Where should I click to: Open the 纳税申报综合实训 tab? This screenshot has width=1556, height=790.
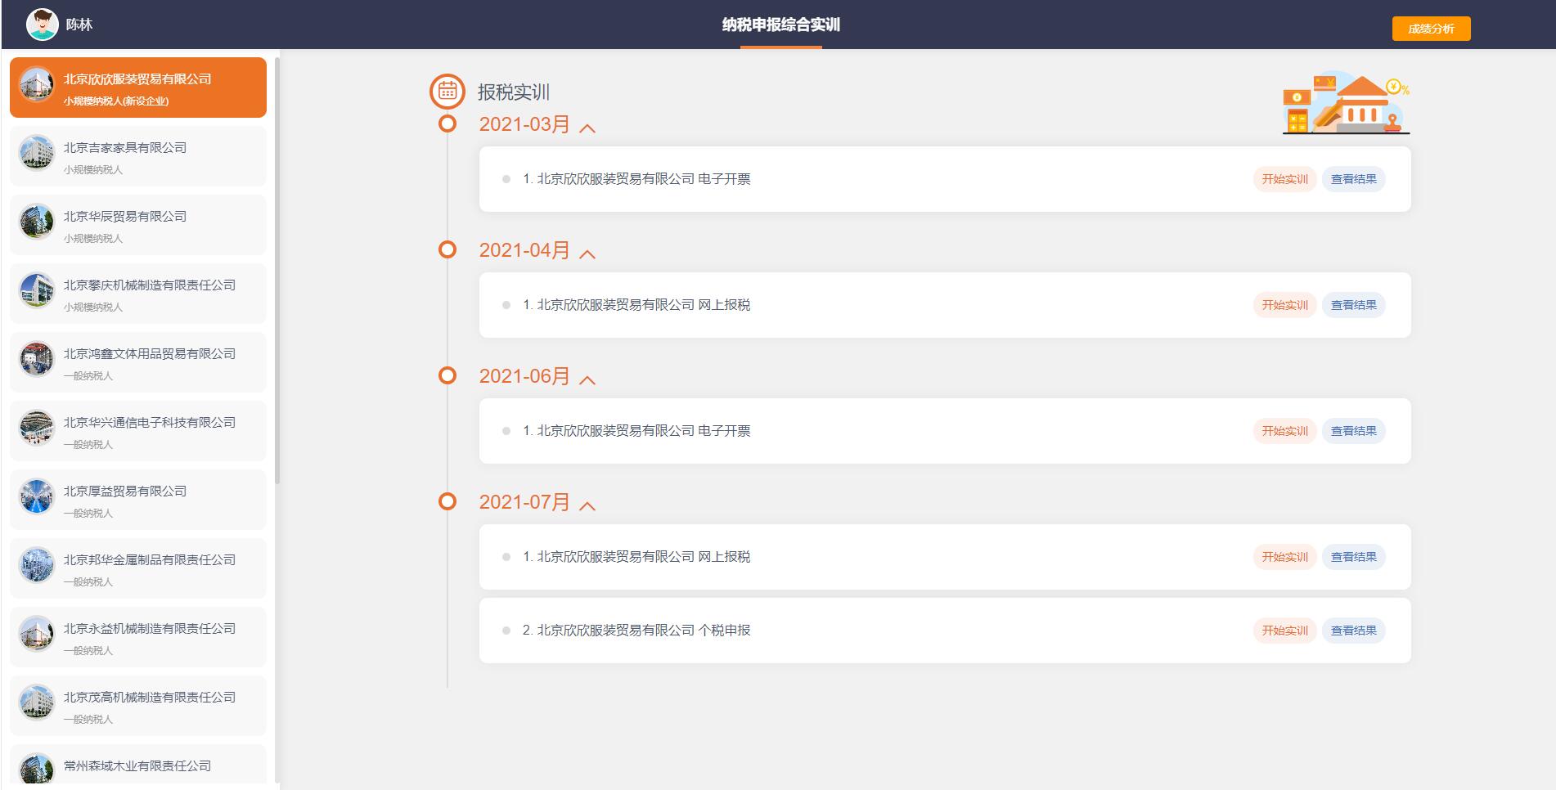(x=781, y=25)
